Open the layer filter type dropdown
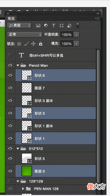 click(19, 25)
